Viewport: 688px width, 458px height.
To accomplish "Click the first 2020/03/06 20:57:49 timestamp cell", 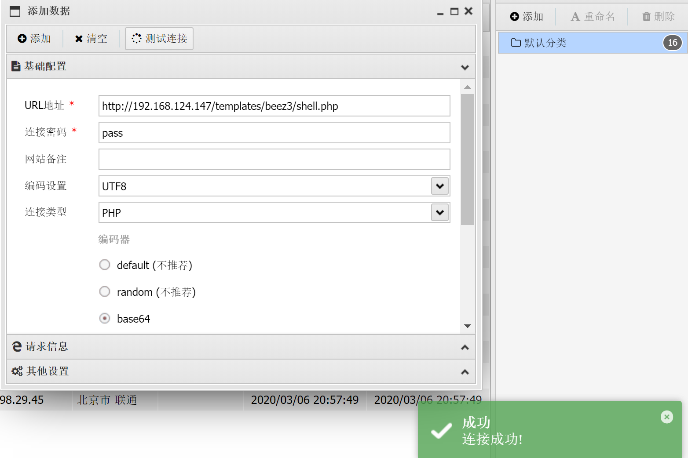I will [305, 400].
